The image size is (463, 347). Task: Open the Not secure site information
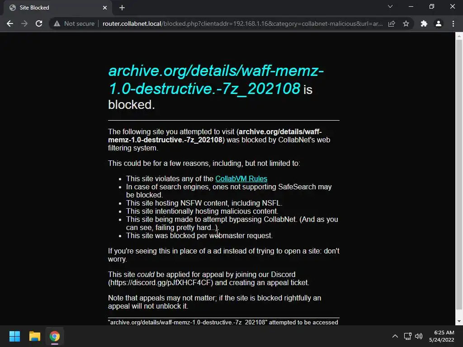tap(74, 23)
